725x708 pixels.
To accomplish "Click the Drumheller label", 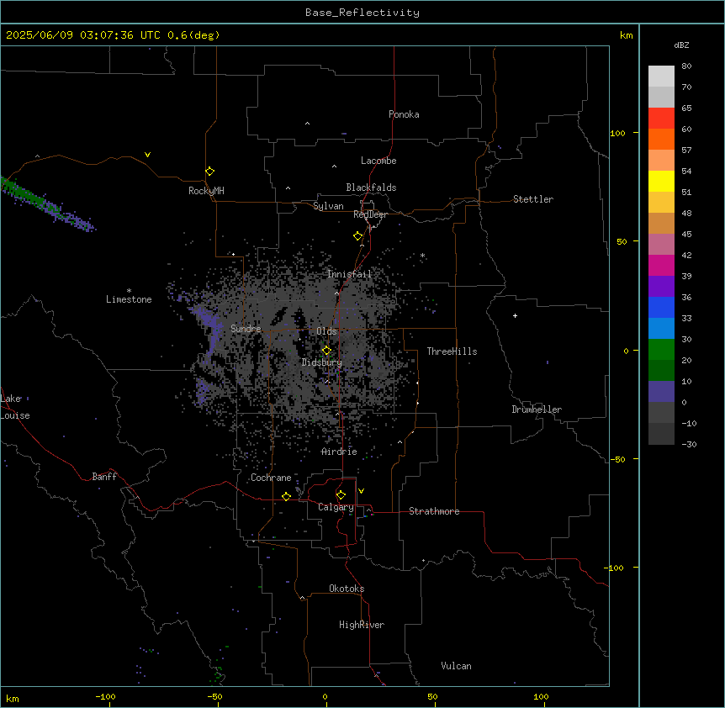I will click(x=537, y=409).
